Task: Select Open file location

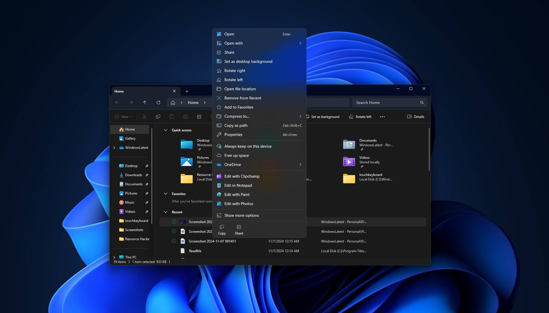Action: click(259, 89)
